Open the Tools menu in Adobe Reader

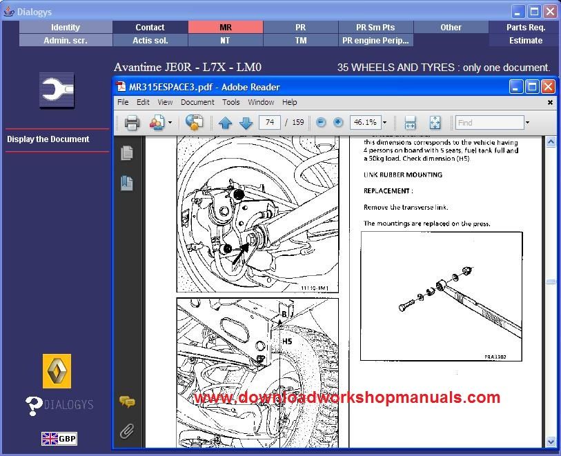coord(230,102)
